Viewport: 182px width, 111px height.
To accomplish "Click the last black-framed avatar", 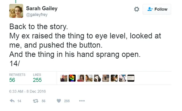I will click(x=131, y=78).
